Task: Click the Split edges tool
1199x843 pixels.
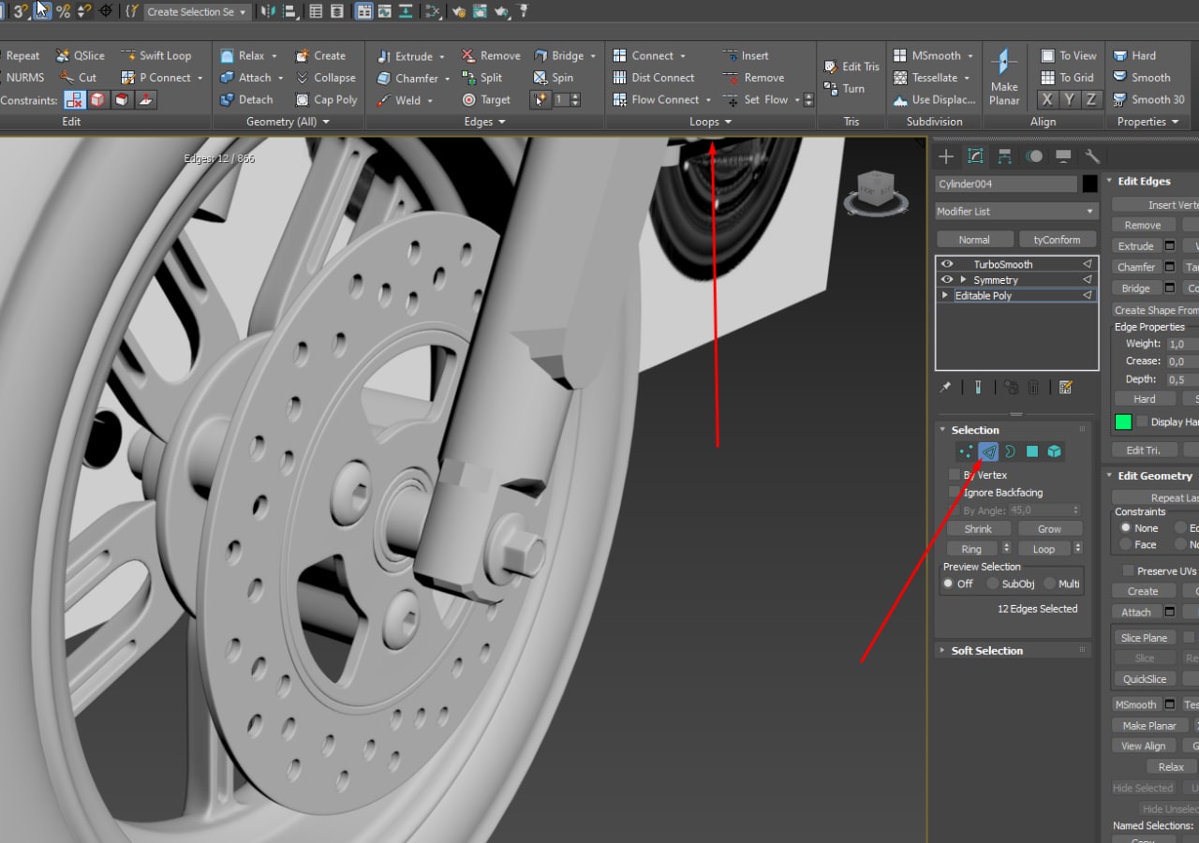Action: [x=481, y=78]
